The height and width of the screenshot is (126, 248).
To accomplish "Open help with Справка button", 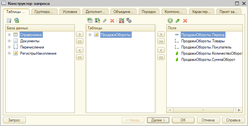I will tap(233, 120).
